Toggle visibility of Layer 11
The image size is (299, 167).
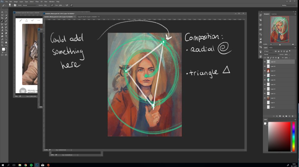(x=265, y=98)
